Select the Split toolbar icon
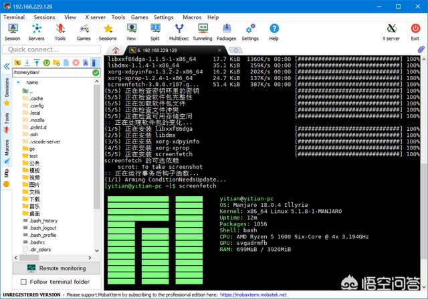The width and height of the screenshot is (428, 299). [x=155, y=32]
